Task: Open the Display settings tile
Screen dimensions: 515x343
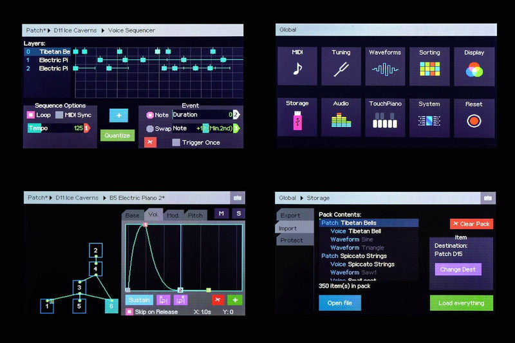Action: pos(474,66)
